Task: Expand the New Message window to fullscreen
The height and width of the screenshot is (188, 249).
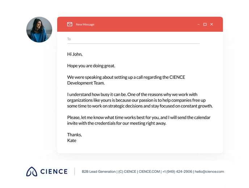Action: [205, 25]
